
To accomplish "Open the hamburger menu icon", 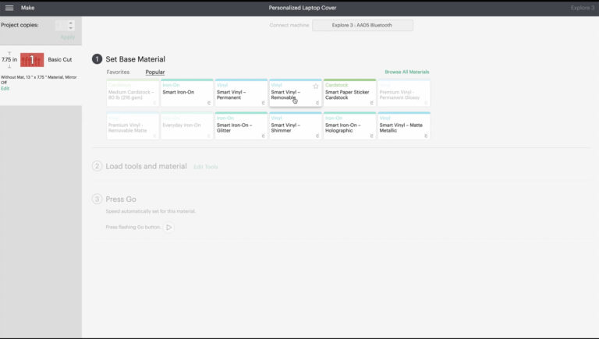I will [9, 8].
